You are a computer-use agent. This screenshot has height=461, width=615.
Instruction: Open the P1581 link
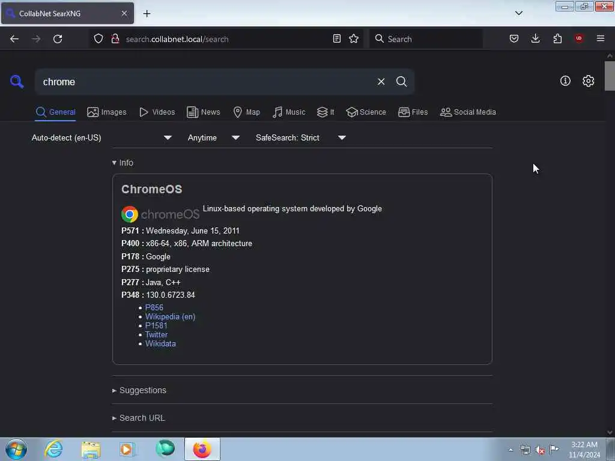pyautogui.click(x=156, y=325)
